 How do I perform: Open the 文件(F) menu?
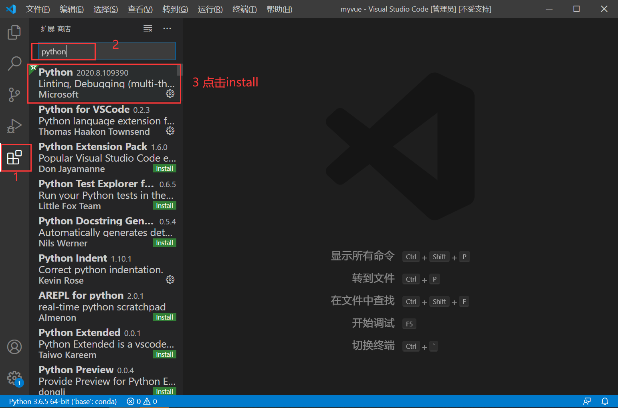[38, 9]
